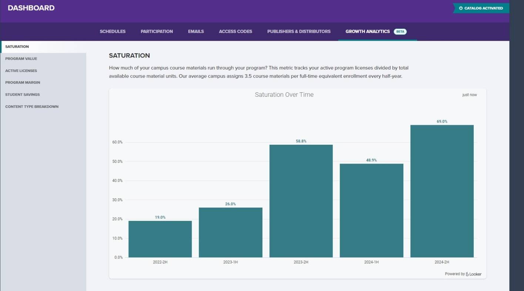The image size is (524, 291).
Task: Click the Saturation Over Time title
Action: (x=284, y=95)
